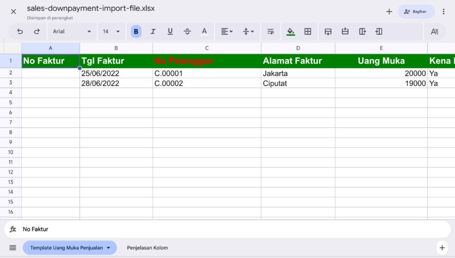Viewport: 455px width, 258px height.
Task: Click the redo arrow icon
Action: coord(37,32)
